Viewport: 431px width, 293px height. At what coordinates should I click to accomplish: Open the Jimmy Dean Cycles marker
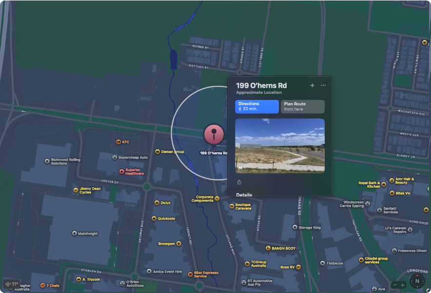76,190
